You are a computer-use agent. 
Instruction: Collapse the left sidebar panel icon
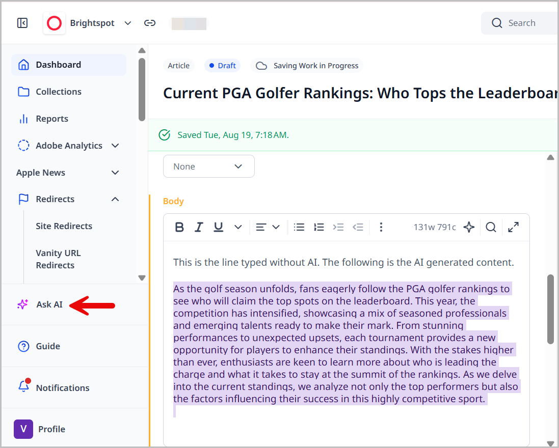click(x=22, y=23)
